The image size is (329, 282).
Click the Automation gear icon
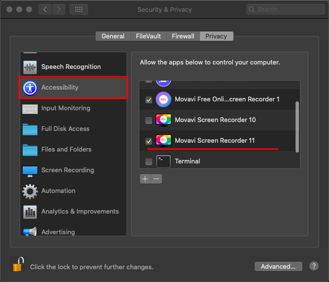[30, 191]
